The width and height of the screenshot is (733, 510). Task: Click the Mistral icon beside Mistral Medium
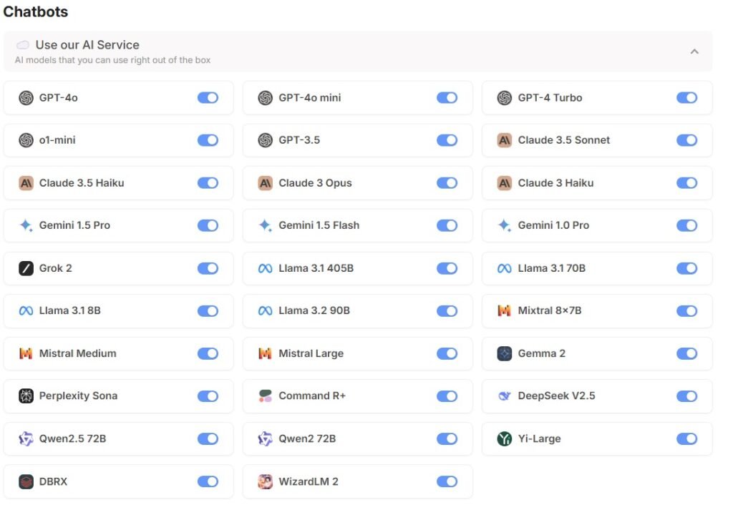[26, 353]
